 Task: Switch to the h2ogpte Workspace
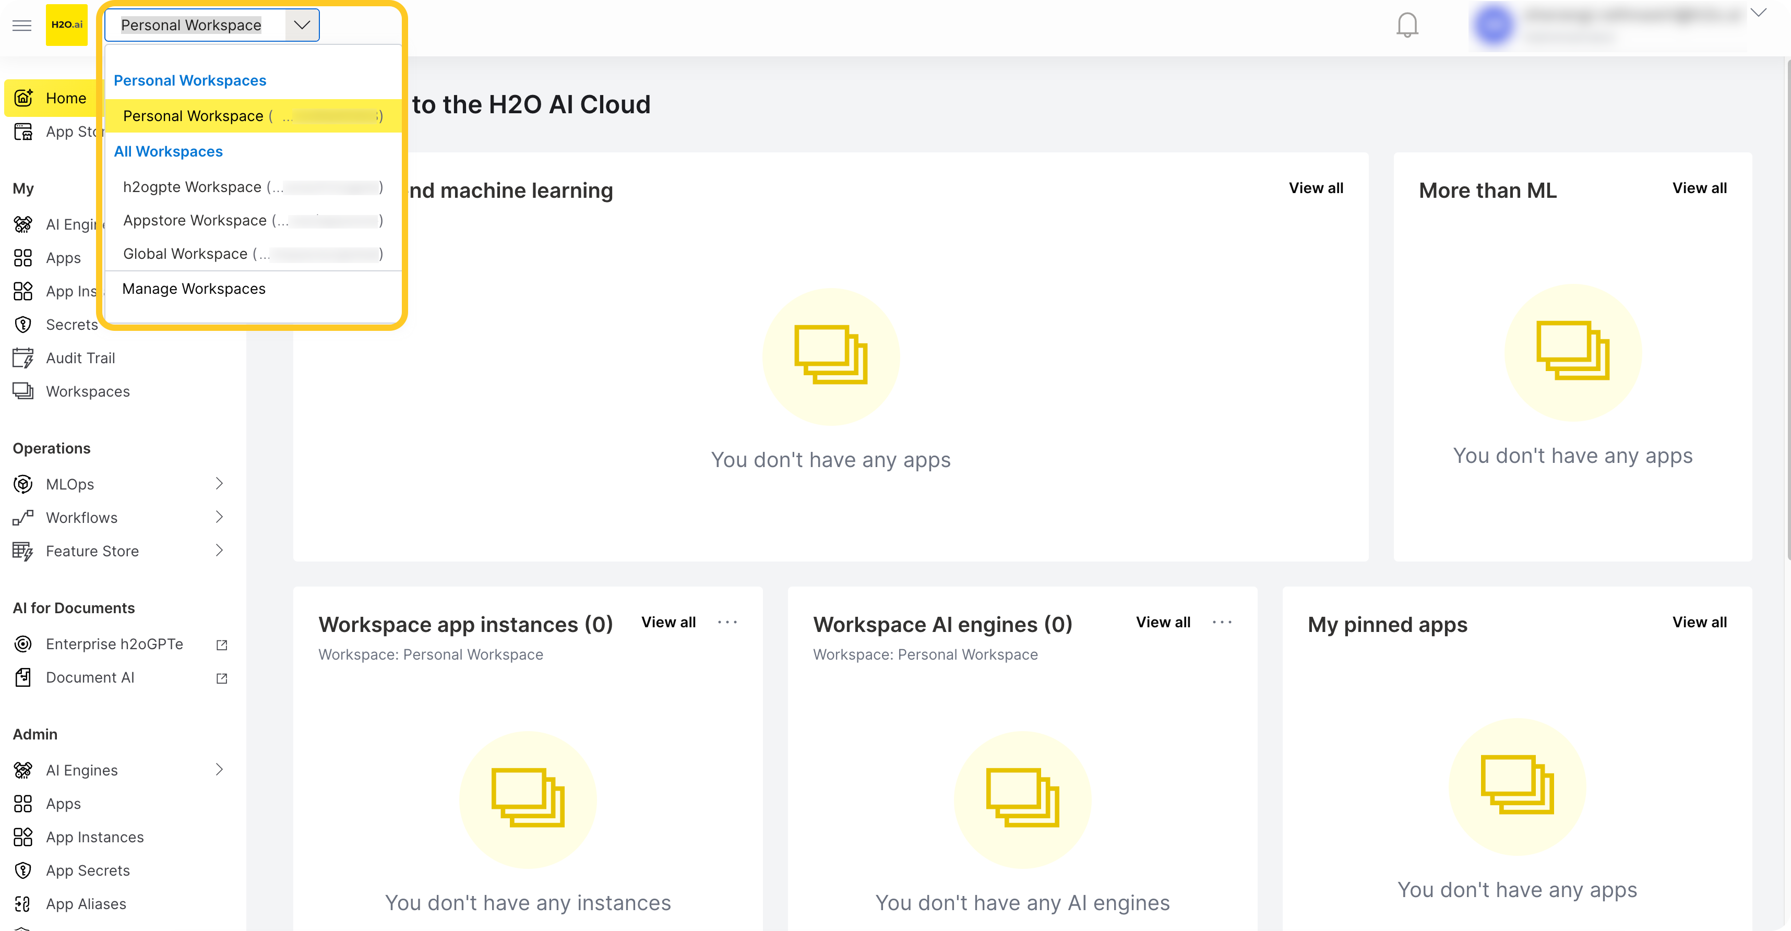[253, 187]
